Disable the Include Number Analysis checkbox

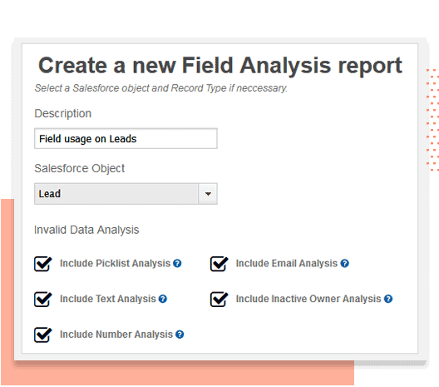43,335
